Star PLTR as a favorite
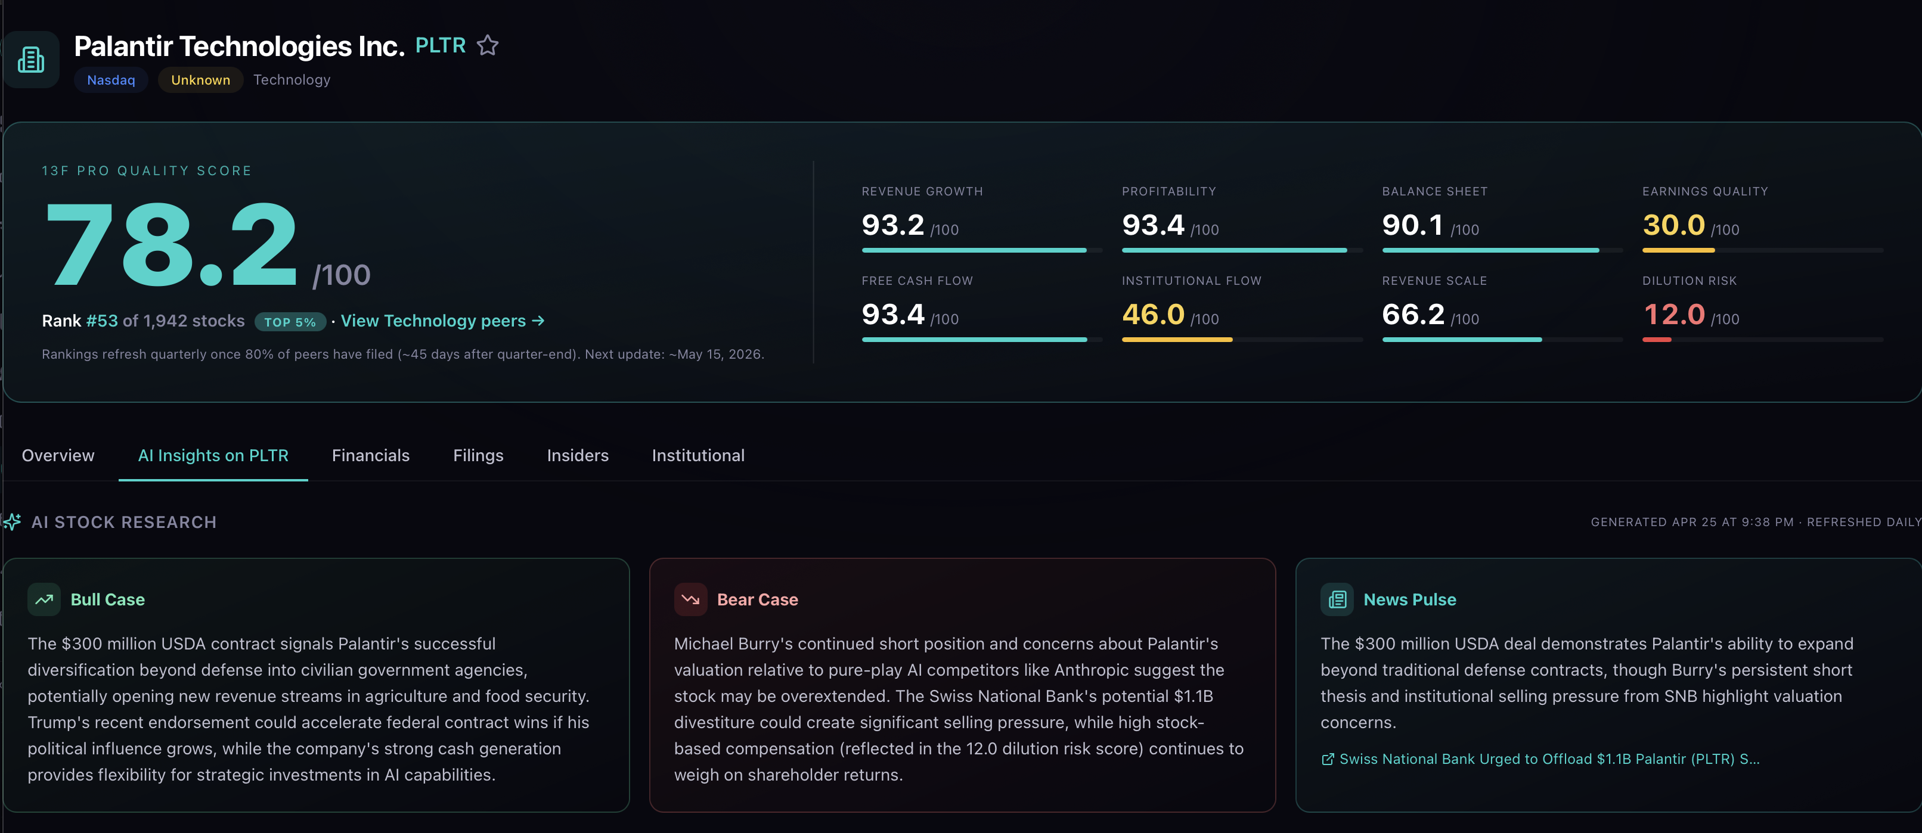 487,45
